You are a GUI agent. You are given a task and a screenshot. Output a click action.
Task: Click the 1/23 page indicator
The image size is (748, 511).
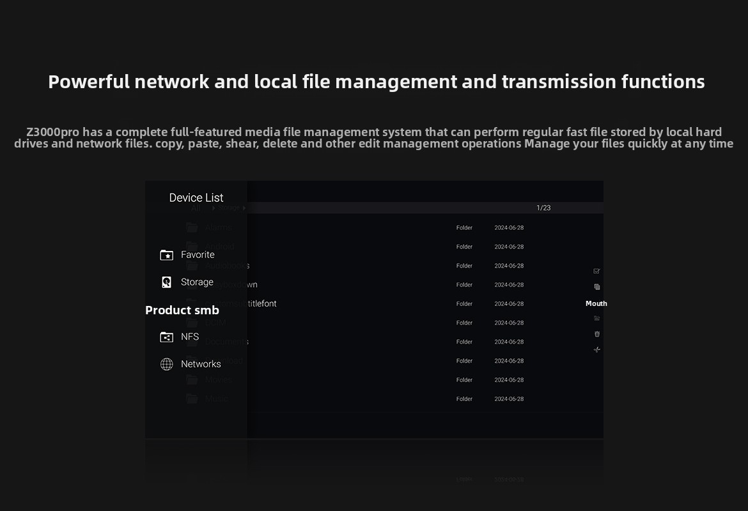point(543,208)
